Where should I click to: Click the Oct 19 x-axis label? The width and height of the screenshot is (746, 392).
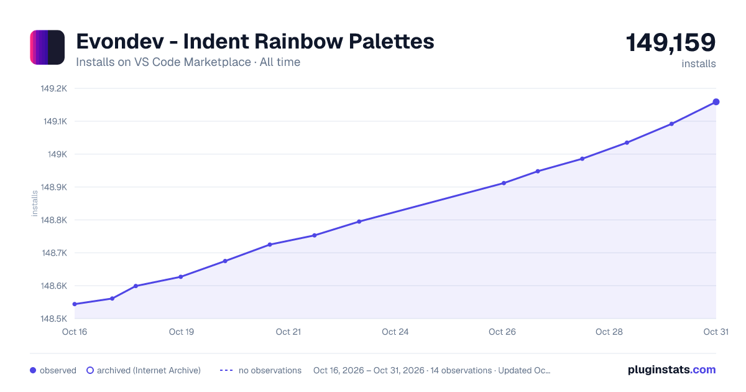182,332
